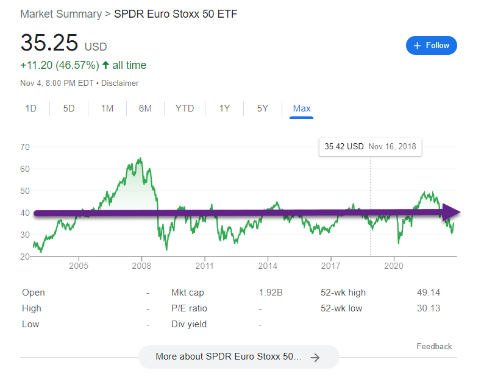The height and width of the screenshot is (376, 495).
Task: Click the 35.42 USD Nov 16, 2018 tooltip
Action: coord(370,147)
